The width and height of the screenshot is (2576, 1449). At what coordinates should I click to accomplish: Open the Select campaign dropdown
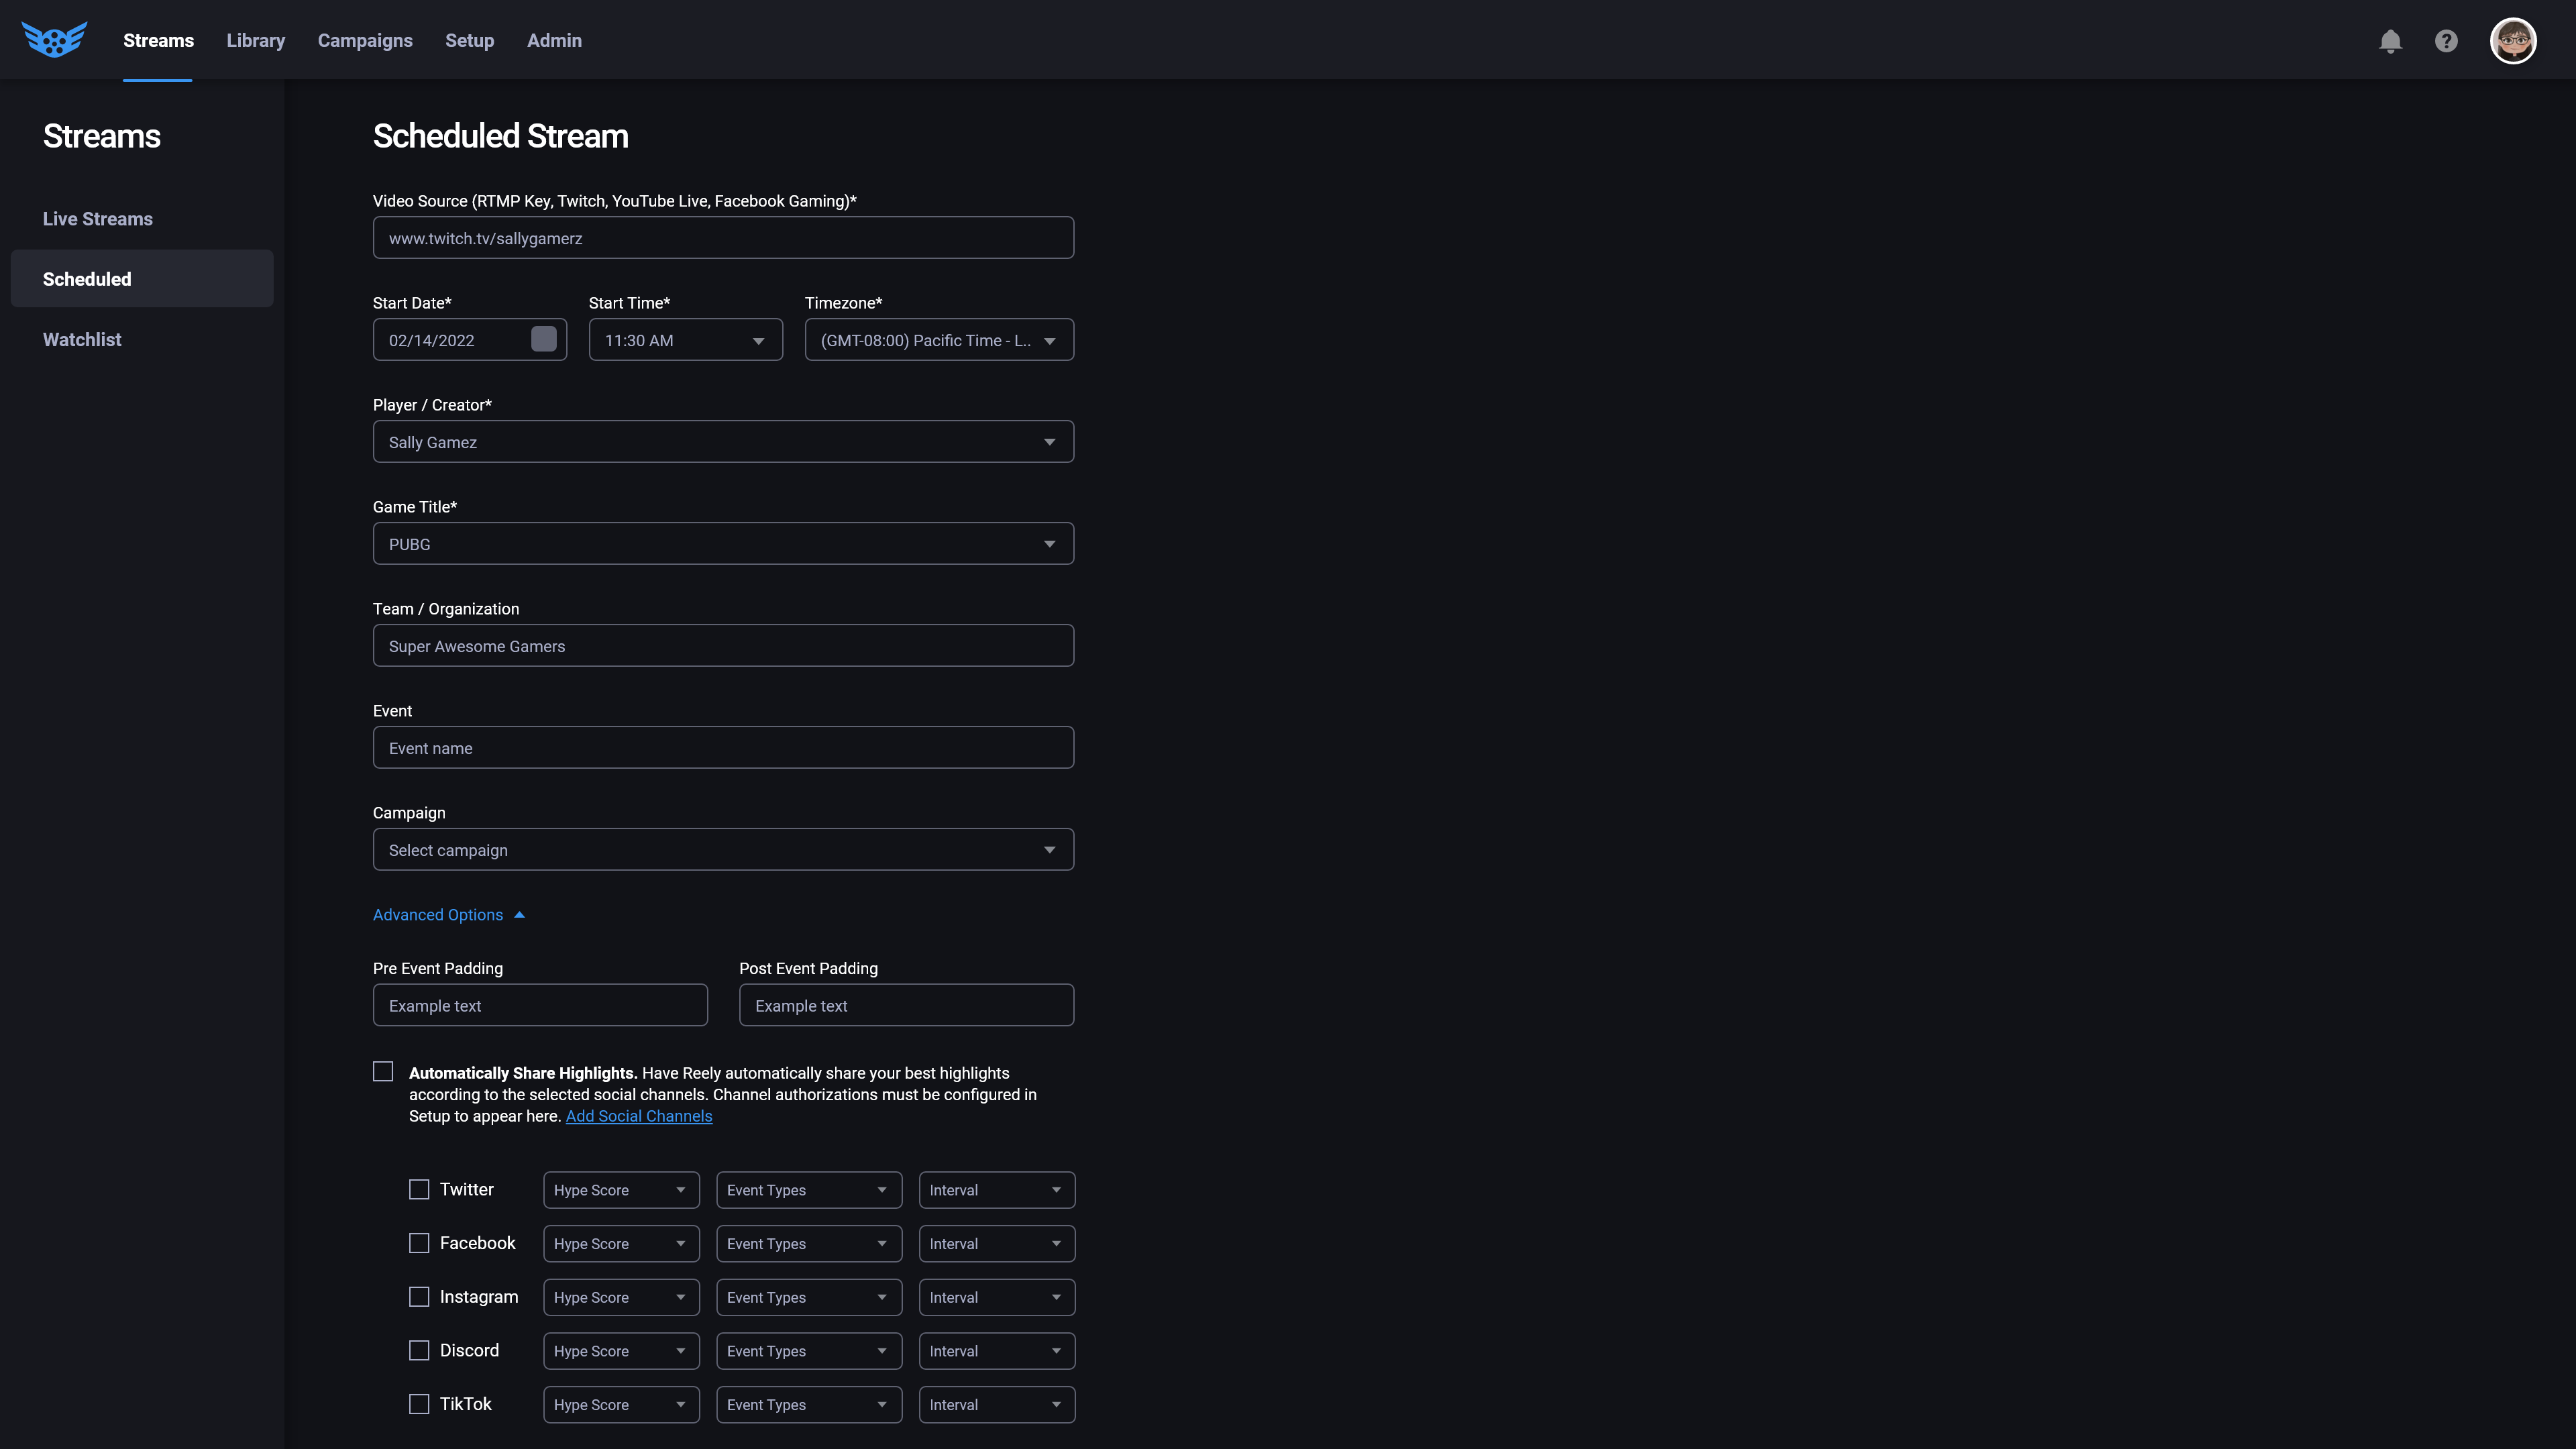click(723, 850)
